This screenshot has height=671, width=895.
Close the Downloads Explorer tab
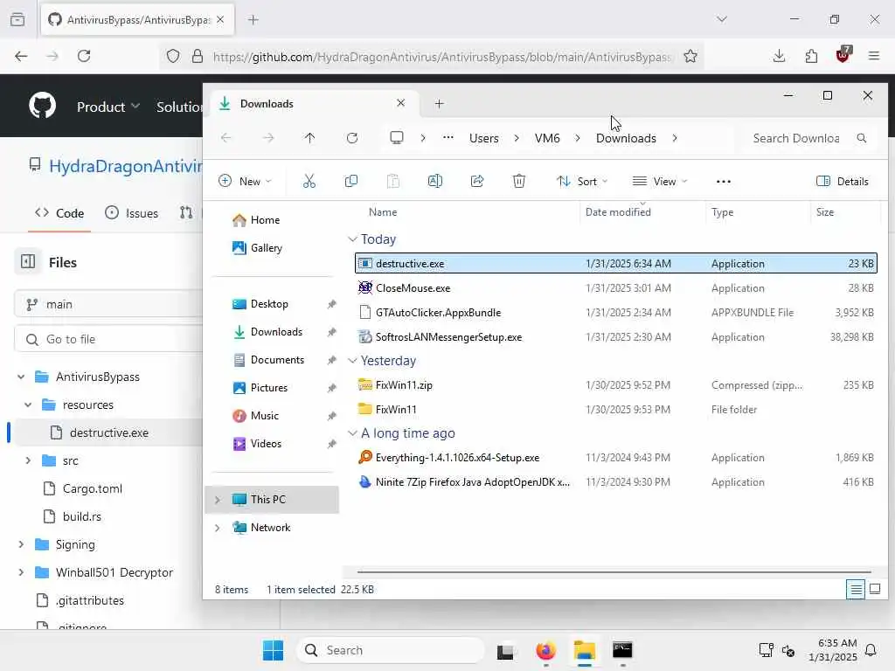coord(400,103)
